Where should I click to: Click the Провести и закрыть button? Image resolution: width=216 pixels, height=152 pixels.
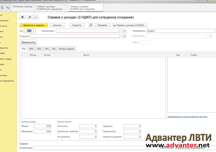pyautogui.click(x=34, y=25)
